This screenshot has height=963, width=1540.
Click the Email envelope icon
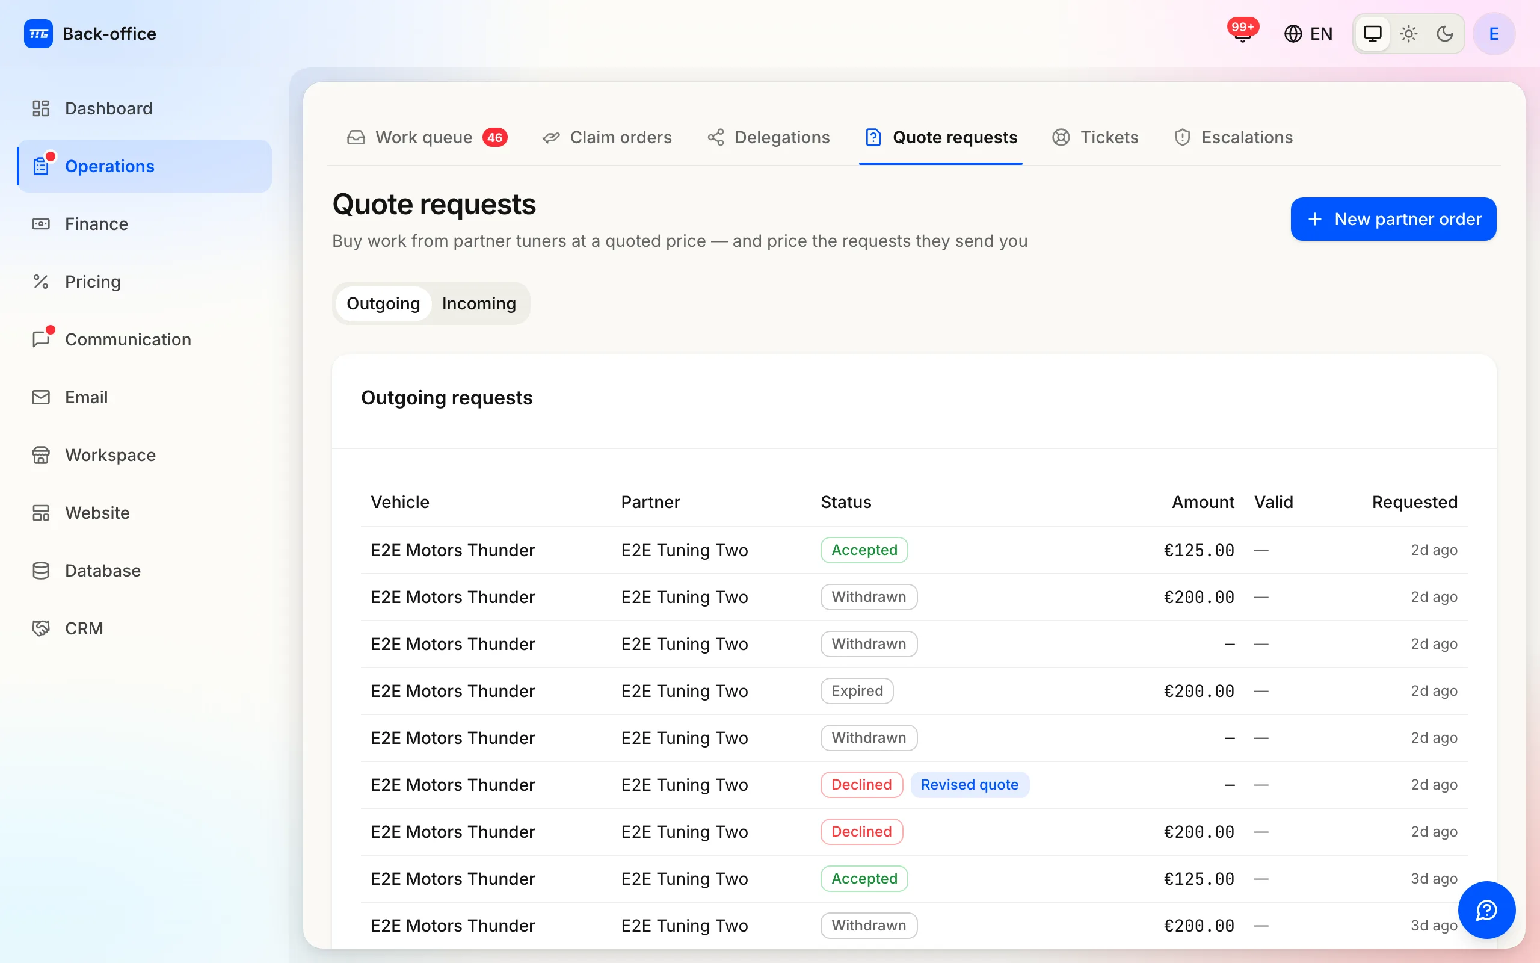(x=41, y=397)
